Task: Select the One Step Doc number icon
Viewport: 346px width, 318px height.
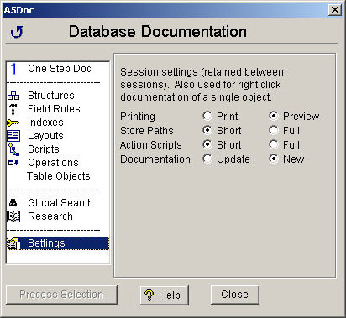Action: pyautogui.click(x=13, y=69)
